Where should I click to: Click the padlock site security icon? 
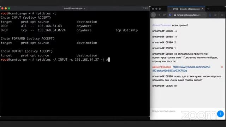(175, 15)
